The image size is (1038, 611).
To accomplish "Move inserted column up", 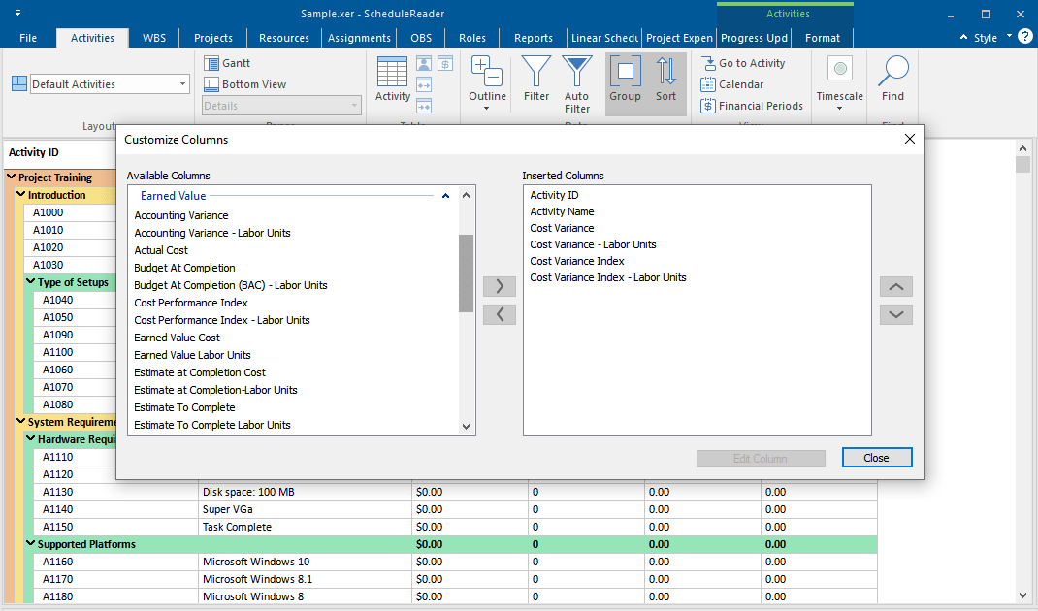I will [x=895, y=287].
